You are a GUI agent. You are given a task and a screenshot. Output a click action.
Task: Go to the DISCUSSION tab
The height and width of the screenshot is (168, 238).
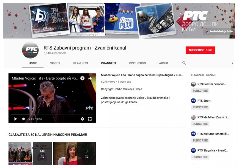tap(137, 63)
